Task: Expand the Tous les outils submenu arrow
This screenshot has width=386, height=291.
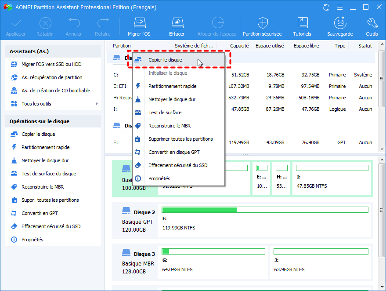Action: click(x=97, y=104)
